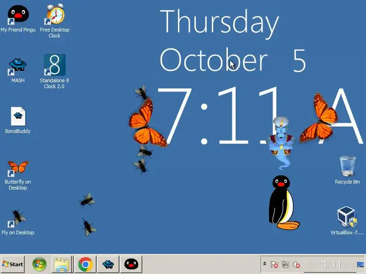Viewport: 366px width, 274px height.
Task: Open the Butterfly on Desktop shortcut
Action: click(18, 175)
